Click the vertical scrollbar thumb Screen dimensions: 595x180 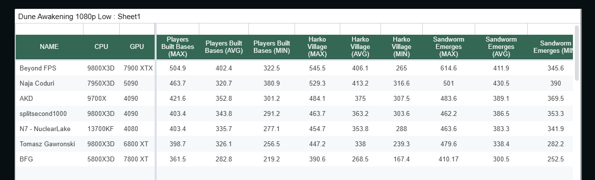pyautogui.click(x=577, y=53)
